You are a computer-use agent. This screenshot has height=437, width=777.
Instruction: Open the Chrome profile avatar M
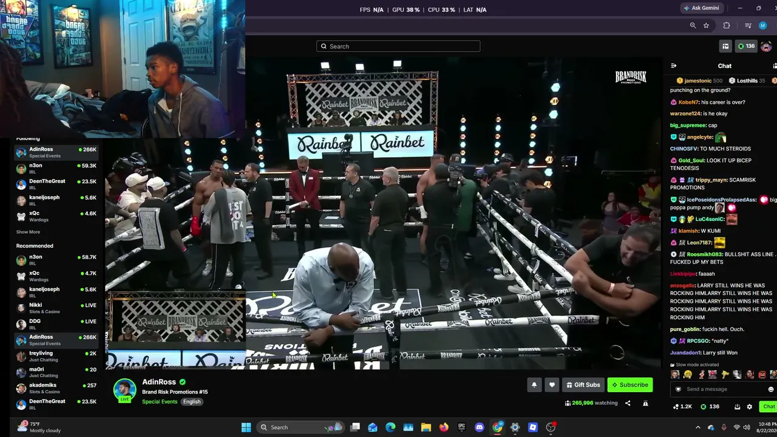tap(763, 25)
